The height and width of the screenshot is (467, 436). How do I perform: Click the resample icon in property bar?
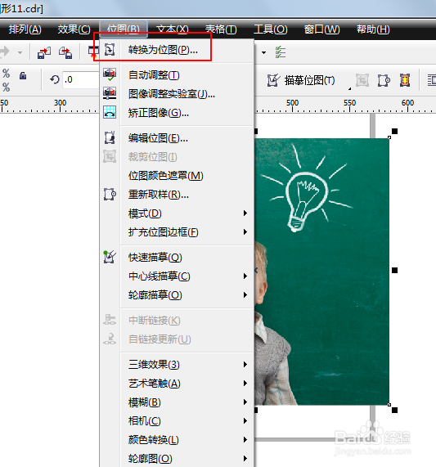point(384,80)
